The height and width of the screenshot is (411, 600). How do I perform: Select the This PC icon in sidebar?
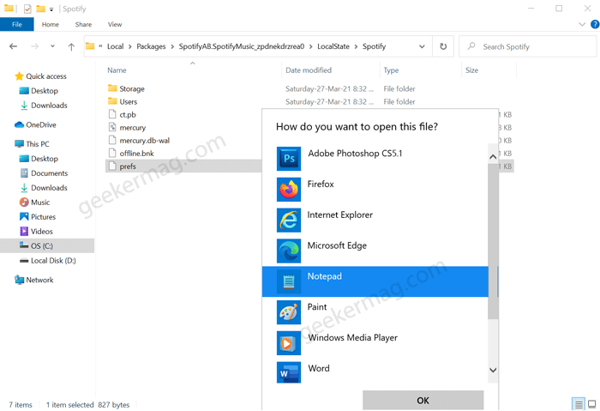tap(19, 144)
